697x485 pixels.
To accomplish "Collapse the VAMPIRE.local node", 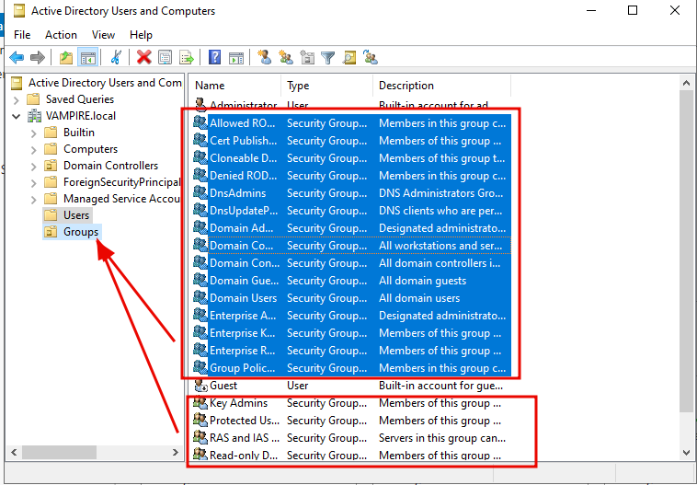I will click(17, 117).
